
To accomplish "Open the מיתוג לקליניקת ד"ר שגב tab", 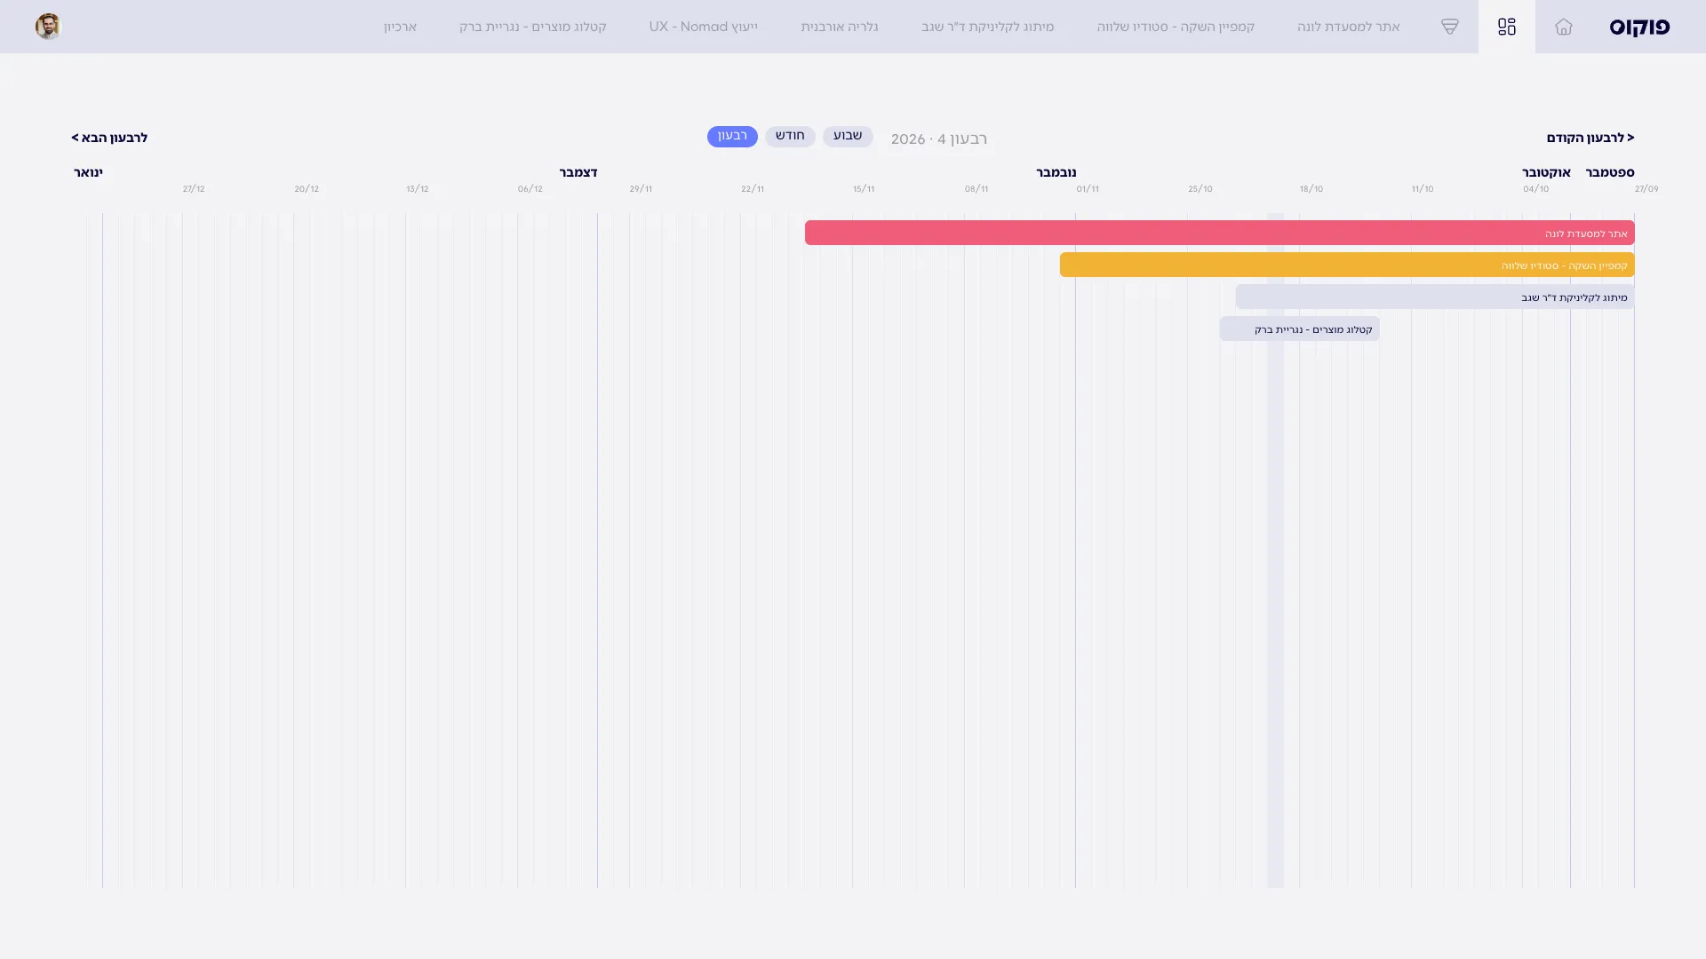I will point(987,27).
